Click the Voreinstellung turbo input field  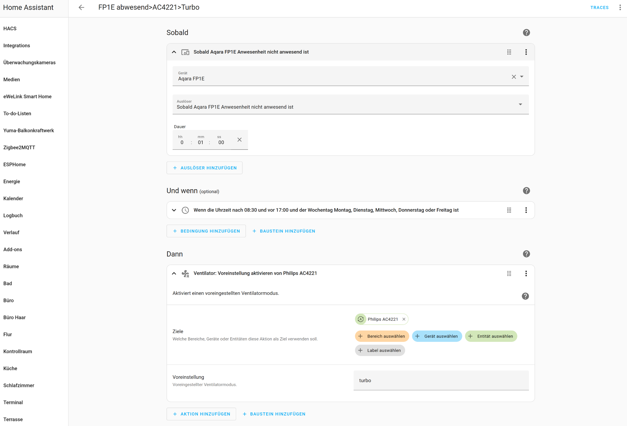tap(441, 380)
